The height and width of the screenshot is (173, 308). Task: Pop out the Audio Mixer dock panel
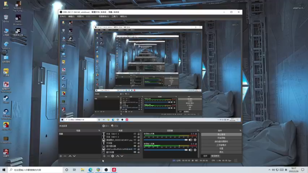pyautogui.click(x=198, y=131)
